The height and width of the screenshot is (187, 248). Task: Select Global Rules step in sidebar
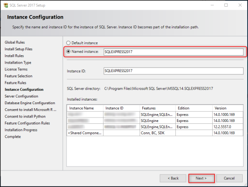coord(15,42)
